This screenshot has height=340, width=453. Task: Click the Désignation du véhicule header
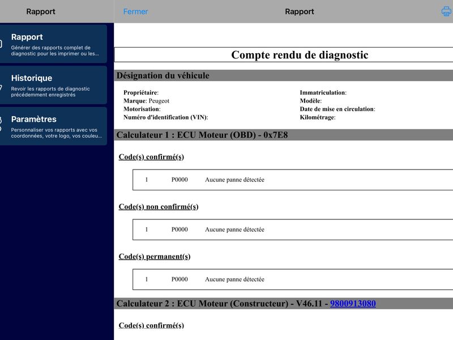pos(284,75)
